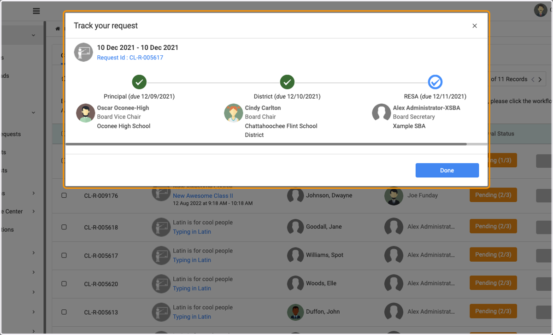Click the name Woods, Elle

click(321, 283)
